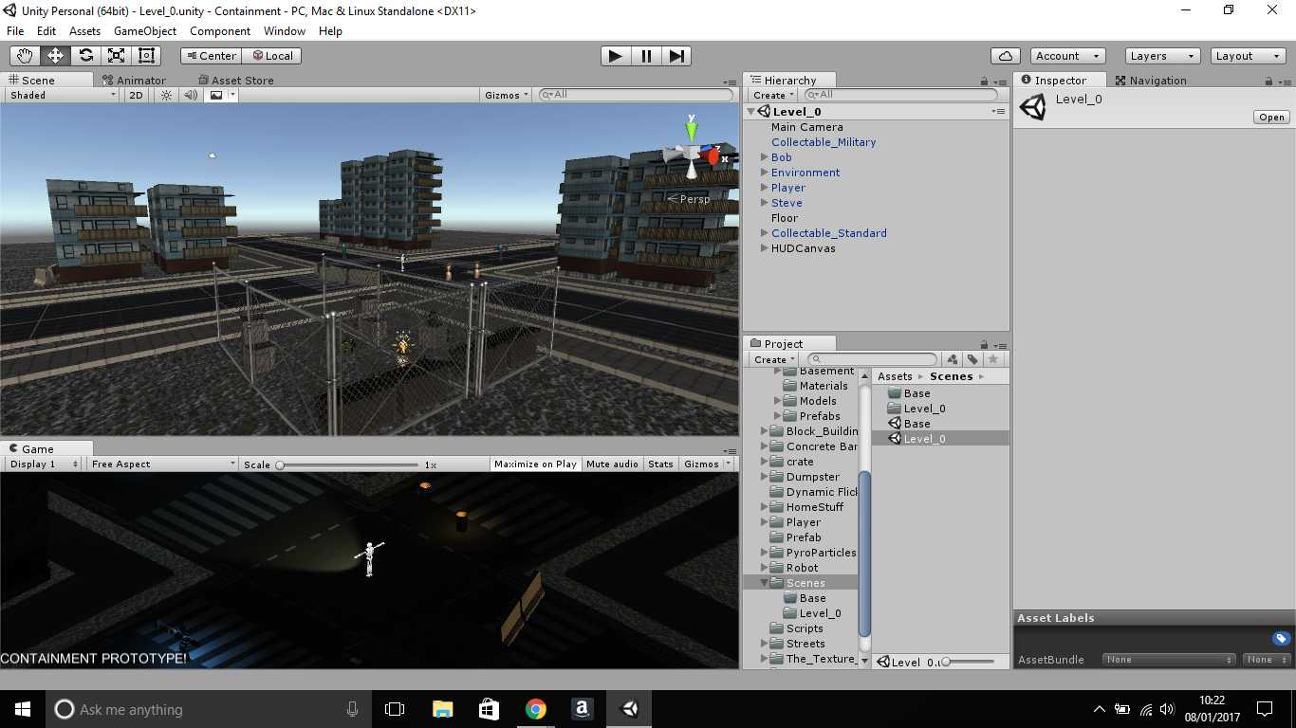Screen dimensions: 1296x728
Task: Select the Hand pan tool
Action: click(24, 55)
